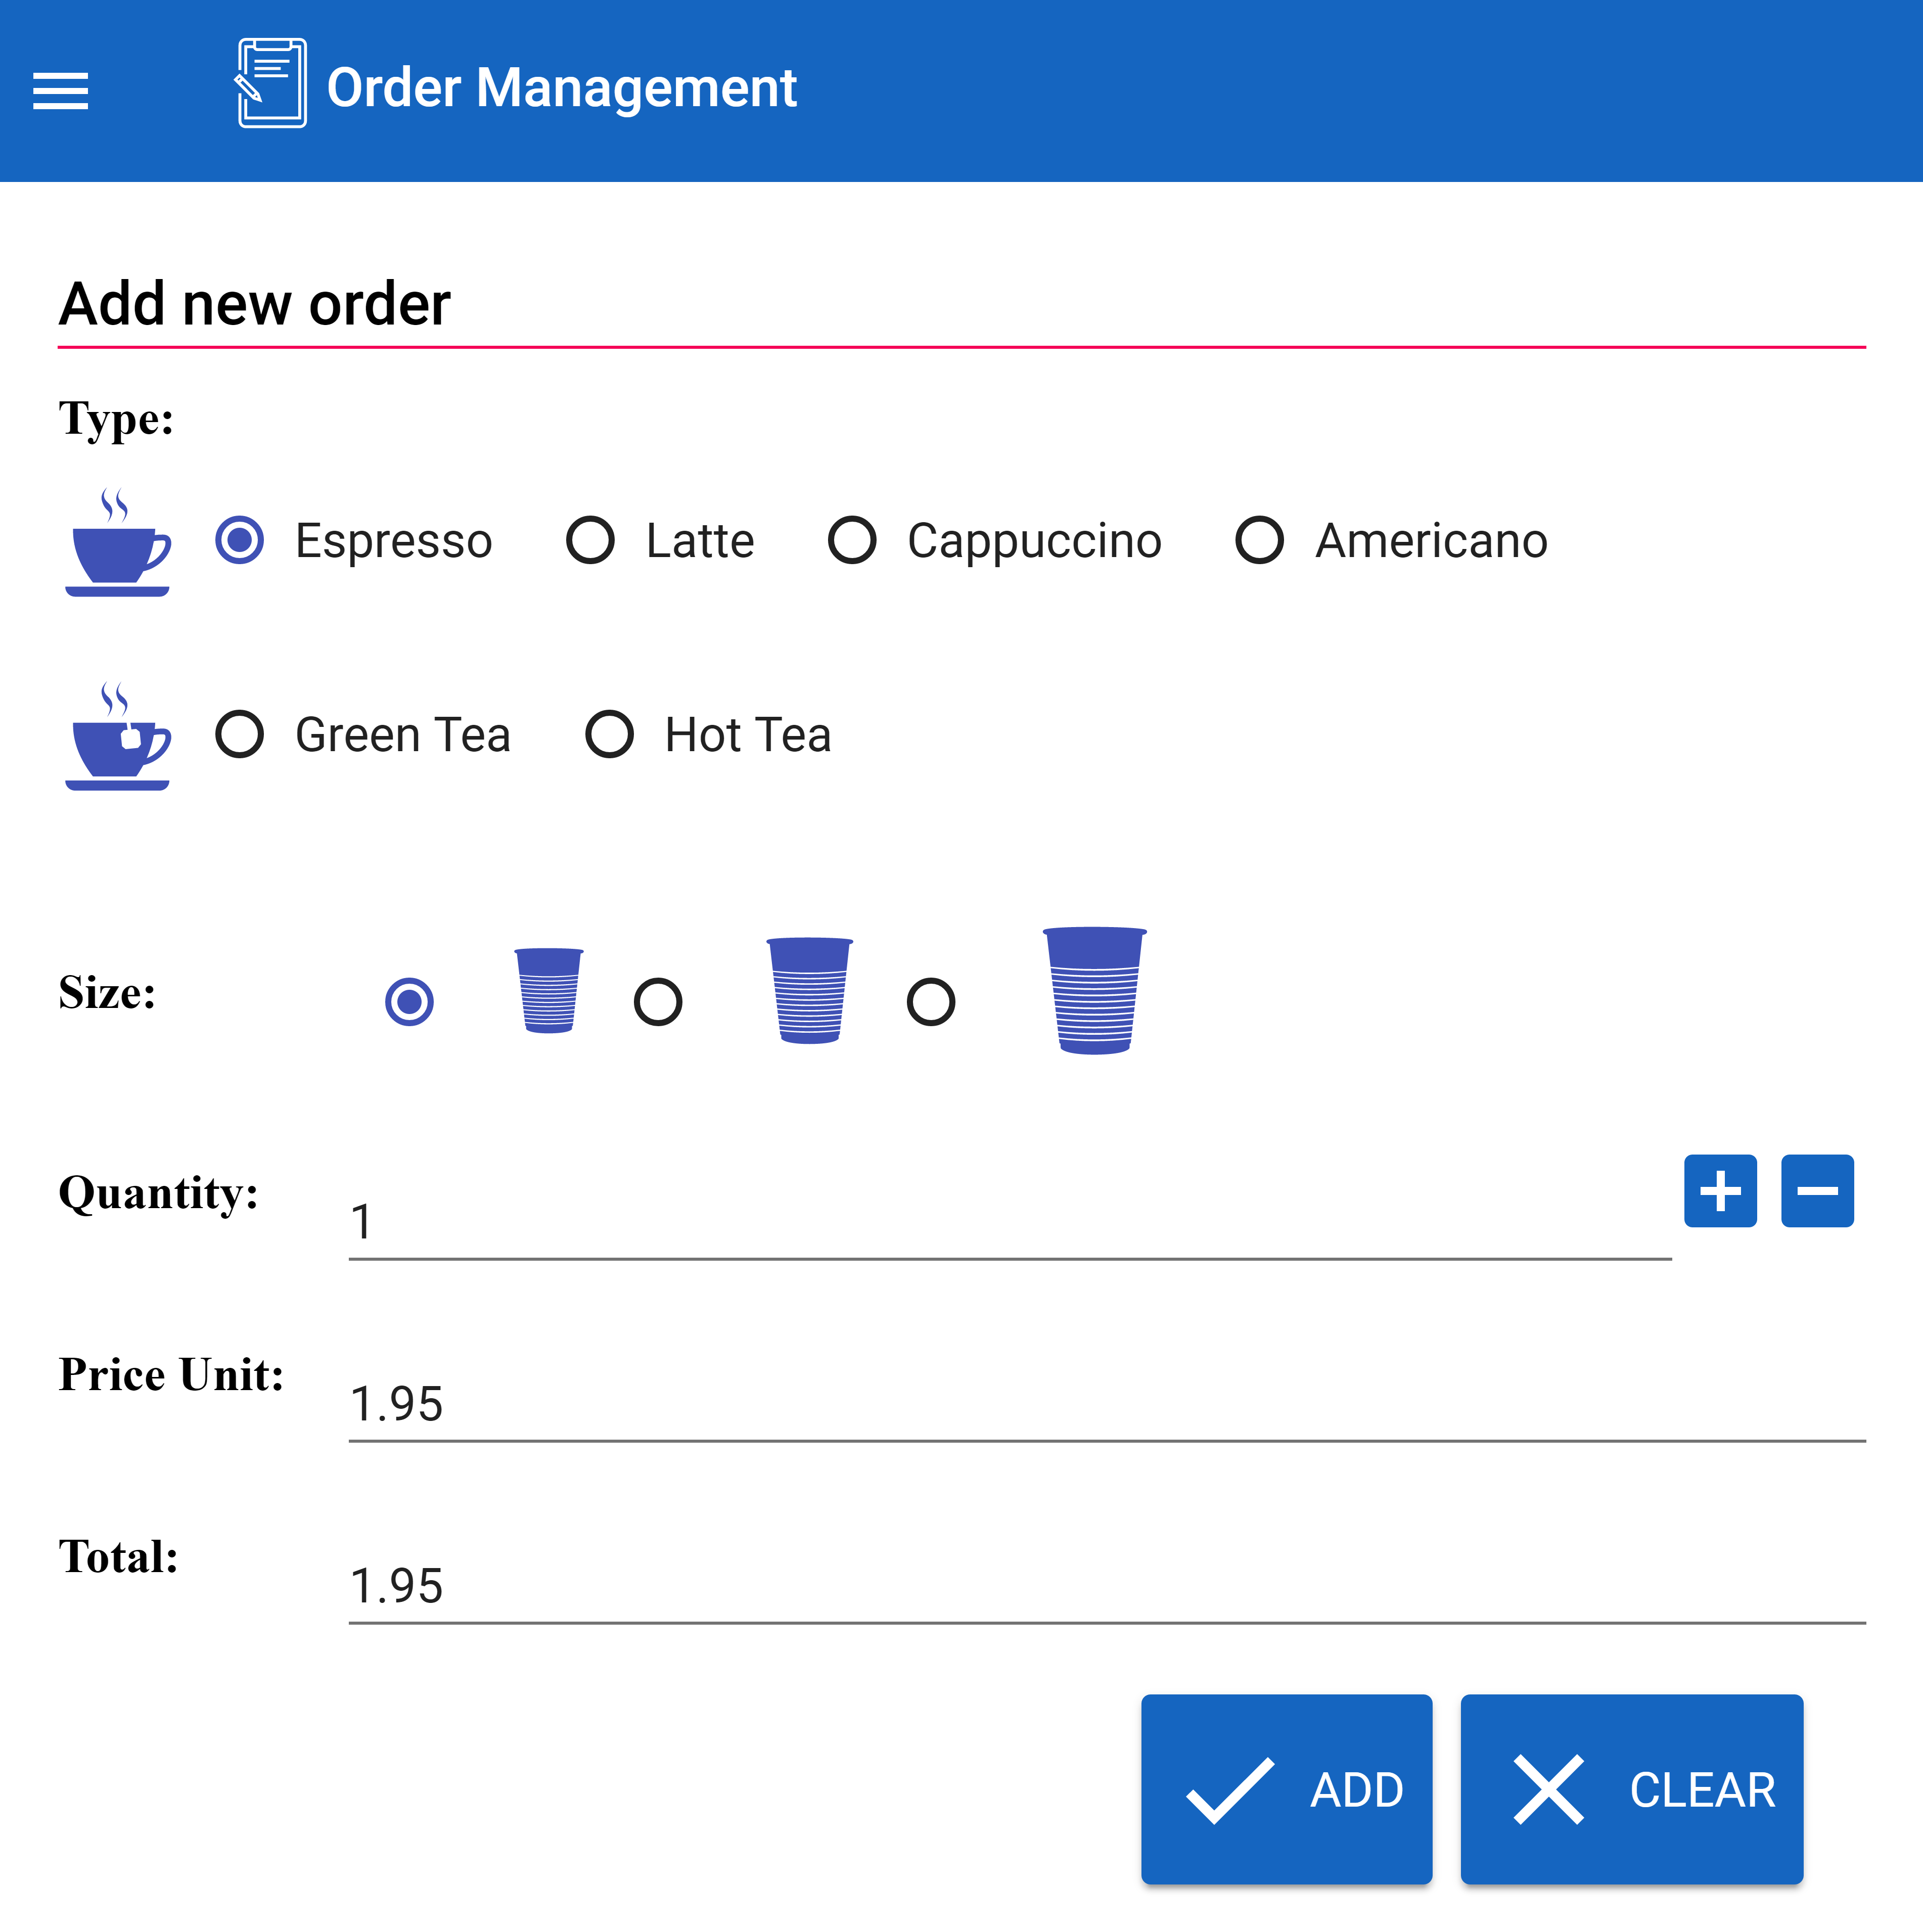Screen dimensions: 1923x1932
Task: Pick the Hot Tea radio button
Action: pos(609,734)
